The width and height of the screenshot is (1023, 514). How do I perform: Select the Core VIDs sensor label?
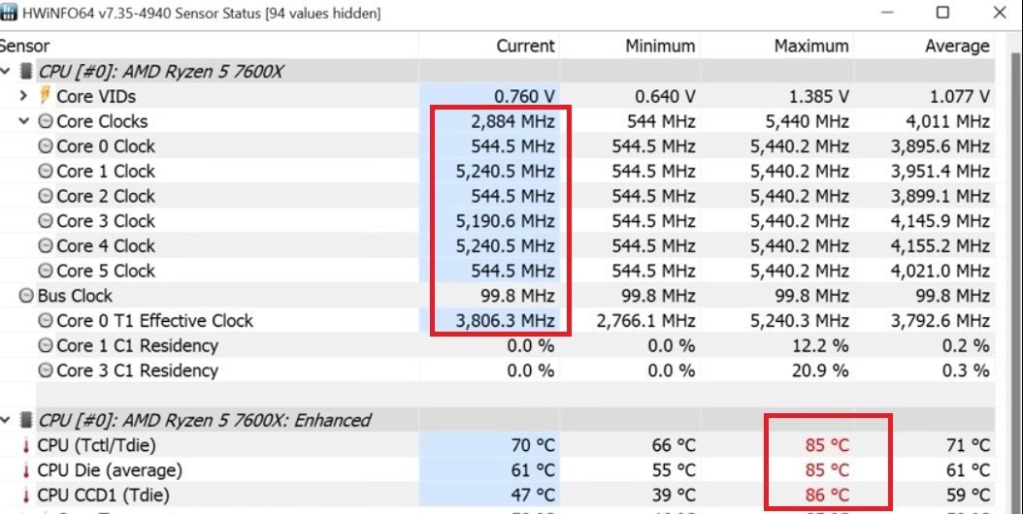(x=96, y=96)
